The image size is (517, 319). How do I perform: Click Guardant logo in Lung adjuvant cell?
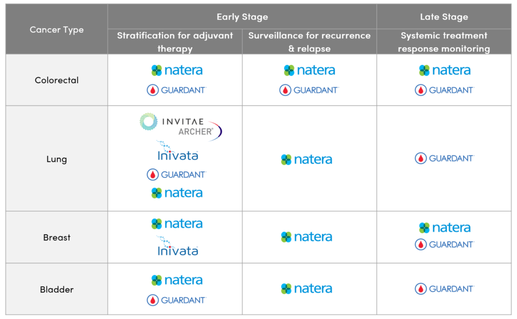coord(176,174)
